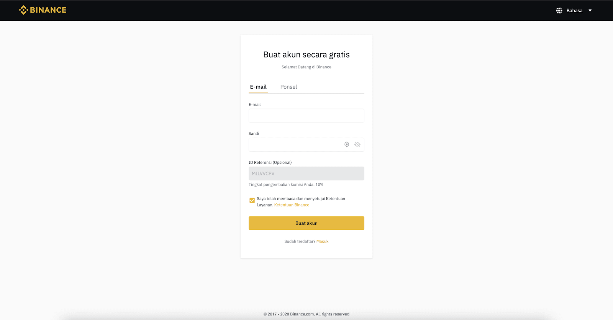Viewport: 613px width, 320px height.
Task: Click the copyright footer text
Action: pyautogui.click(x=306, y=314)
